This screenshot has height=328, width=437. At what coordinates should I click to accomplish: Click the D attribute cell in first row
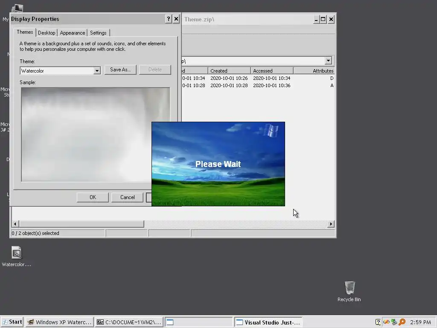[x=332, y=79]
